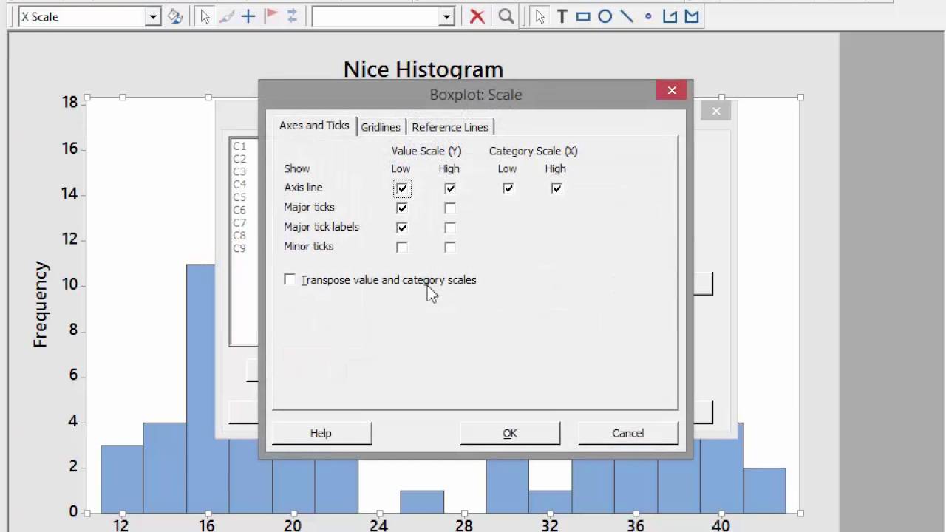Click the Edit graph element icon beside X Scale

175,16
